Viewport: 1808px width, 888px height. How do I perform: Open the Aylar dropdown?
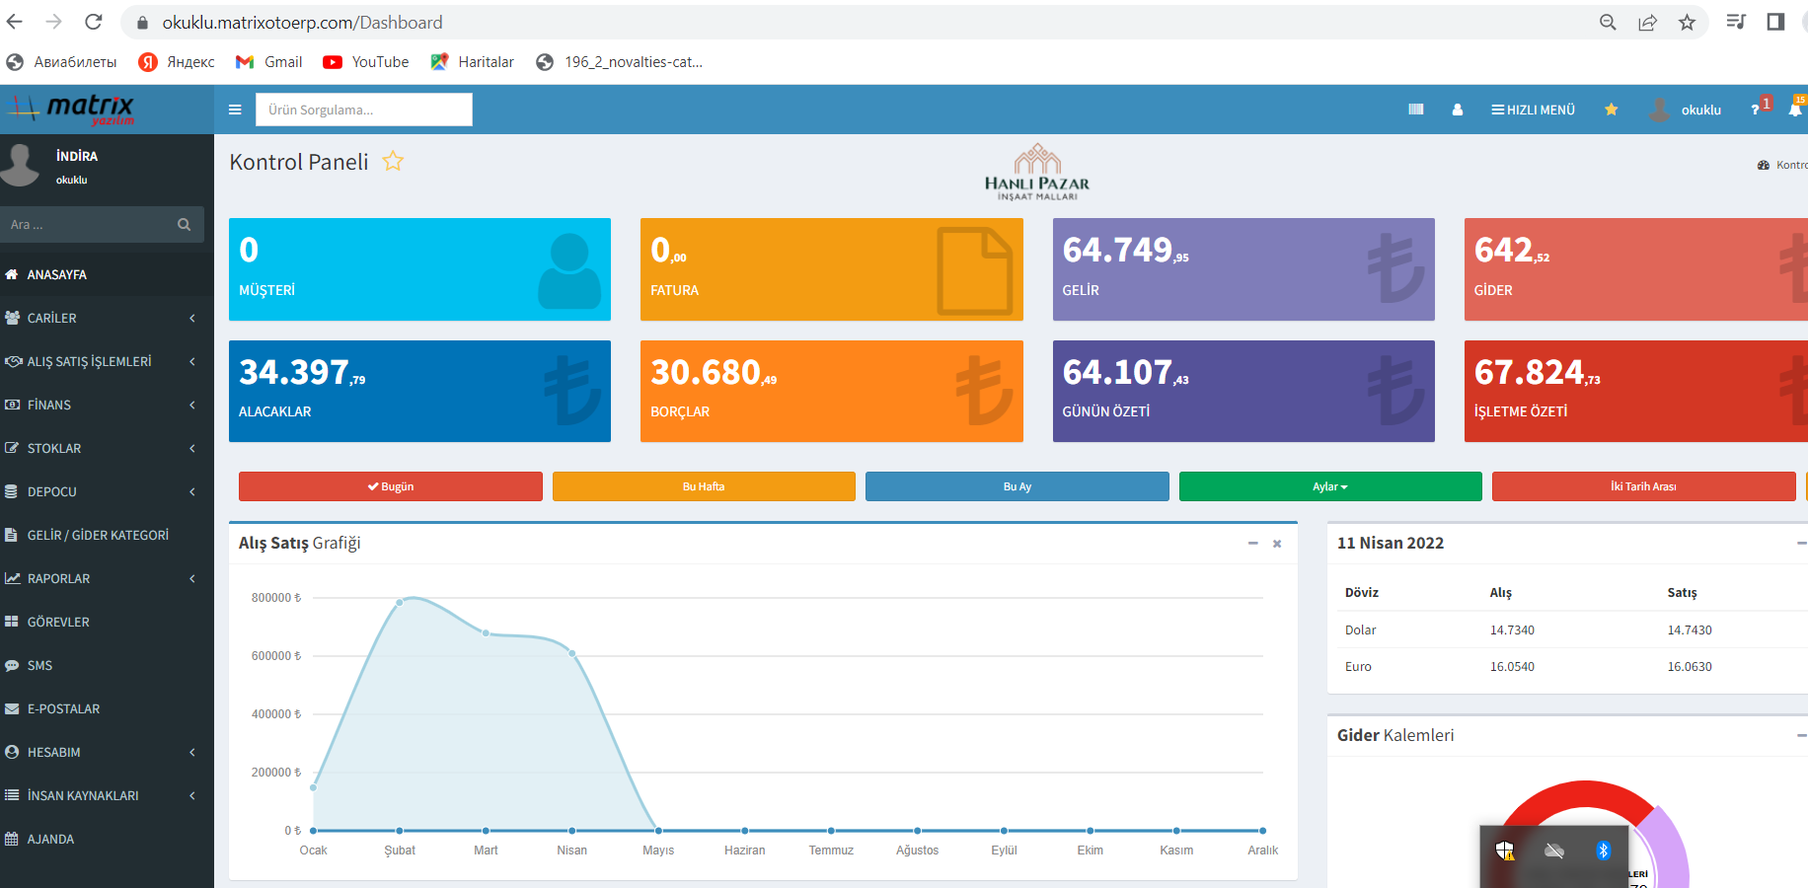1329,486
